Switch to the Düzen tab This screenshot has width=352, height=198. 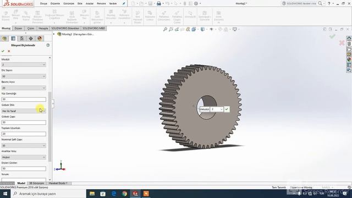point(18,28)
